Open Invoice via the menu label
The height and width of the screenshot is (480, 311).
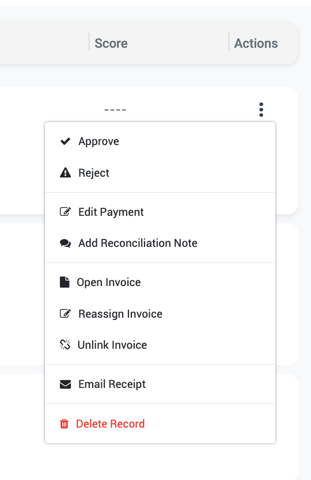coord(109,282)
